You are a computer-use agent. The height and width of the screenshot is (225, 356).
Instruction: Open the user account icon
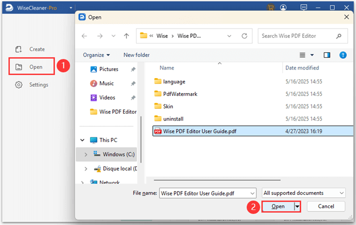point(283,8)
